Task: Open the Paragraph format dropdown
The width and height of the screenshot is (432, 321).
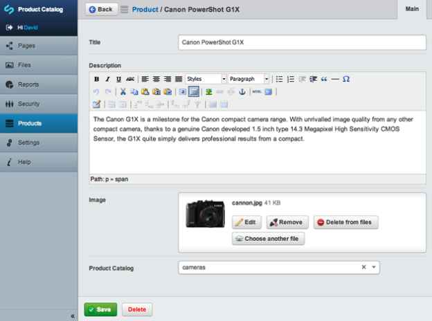Action: click(x=249, y=79)
